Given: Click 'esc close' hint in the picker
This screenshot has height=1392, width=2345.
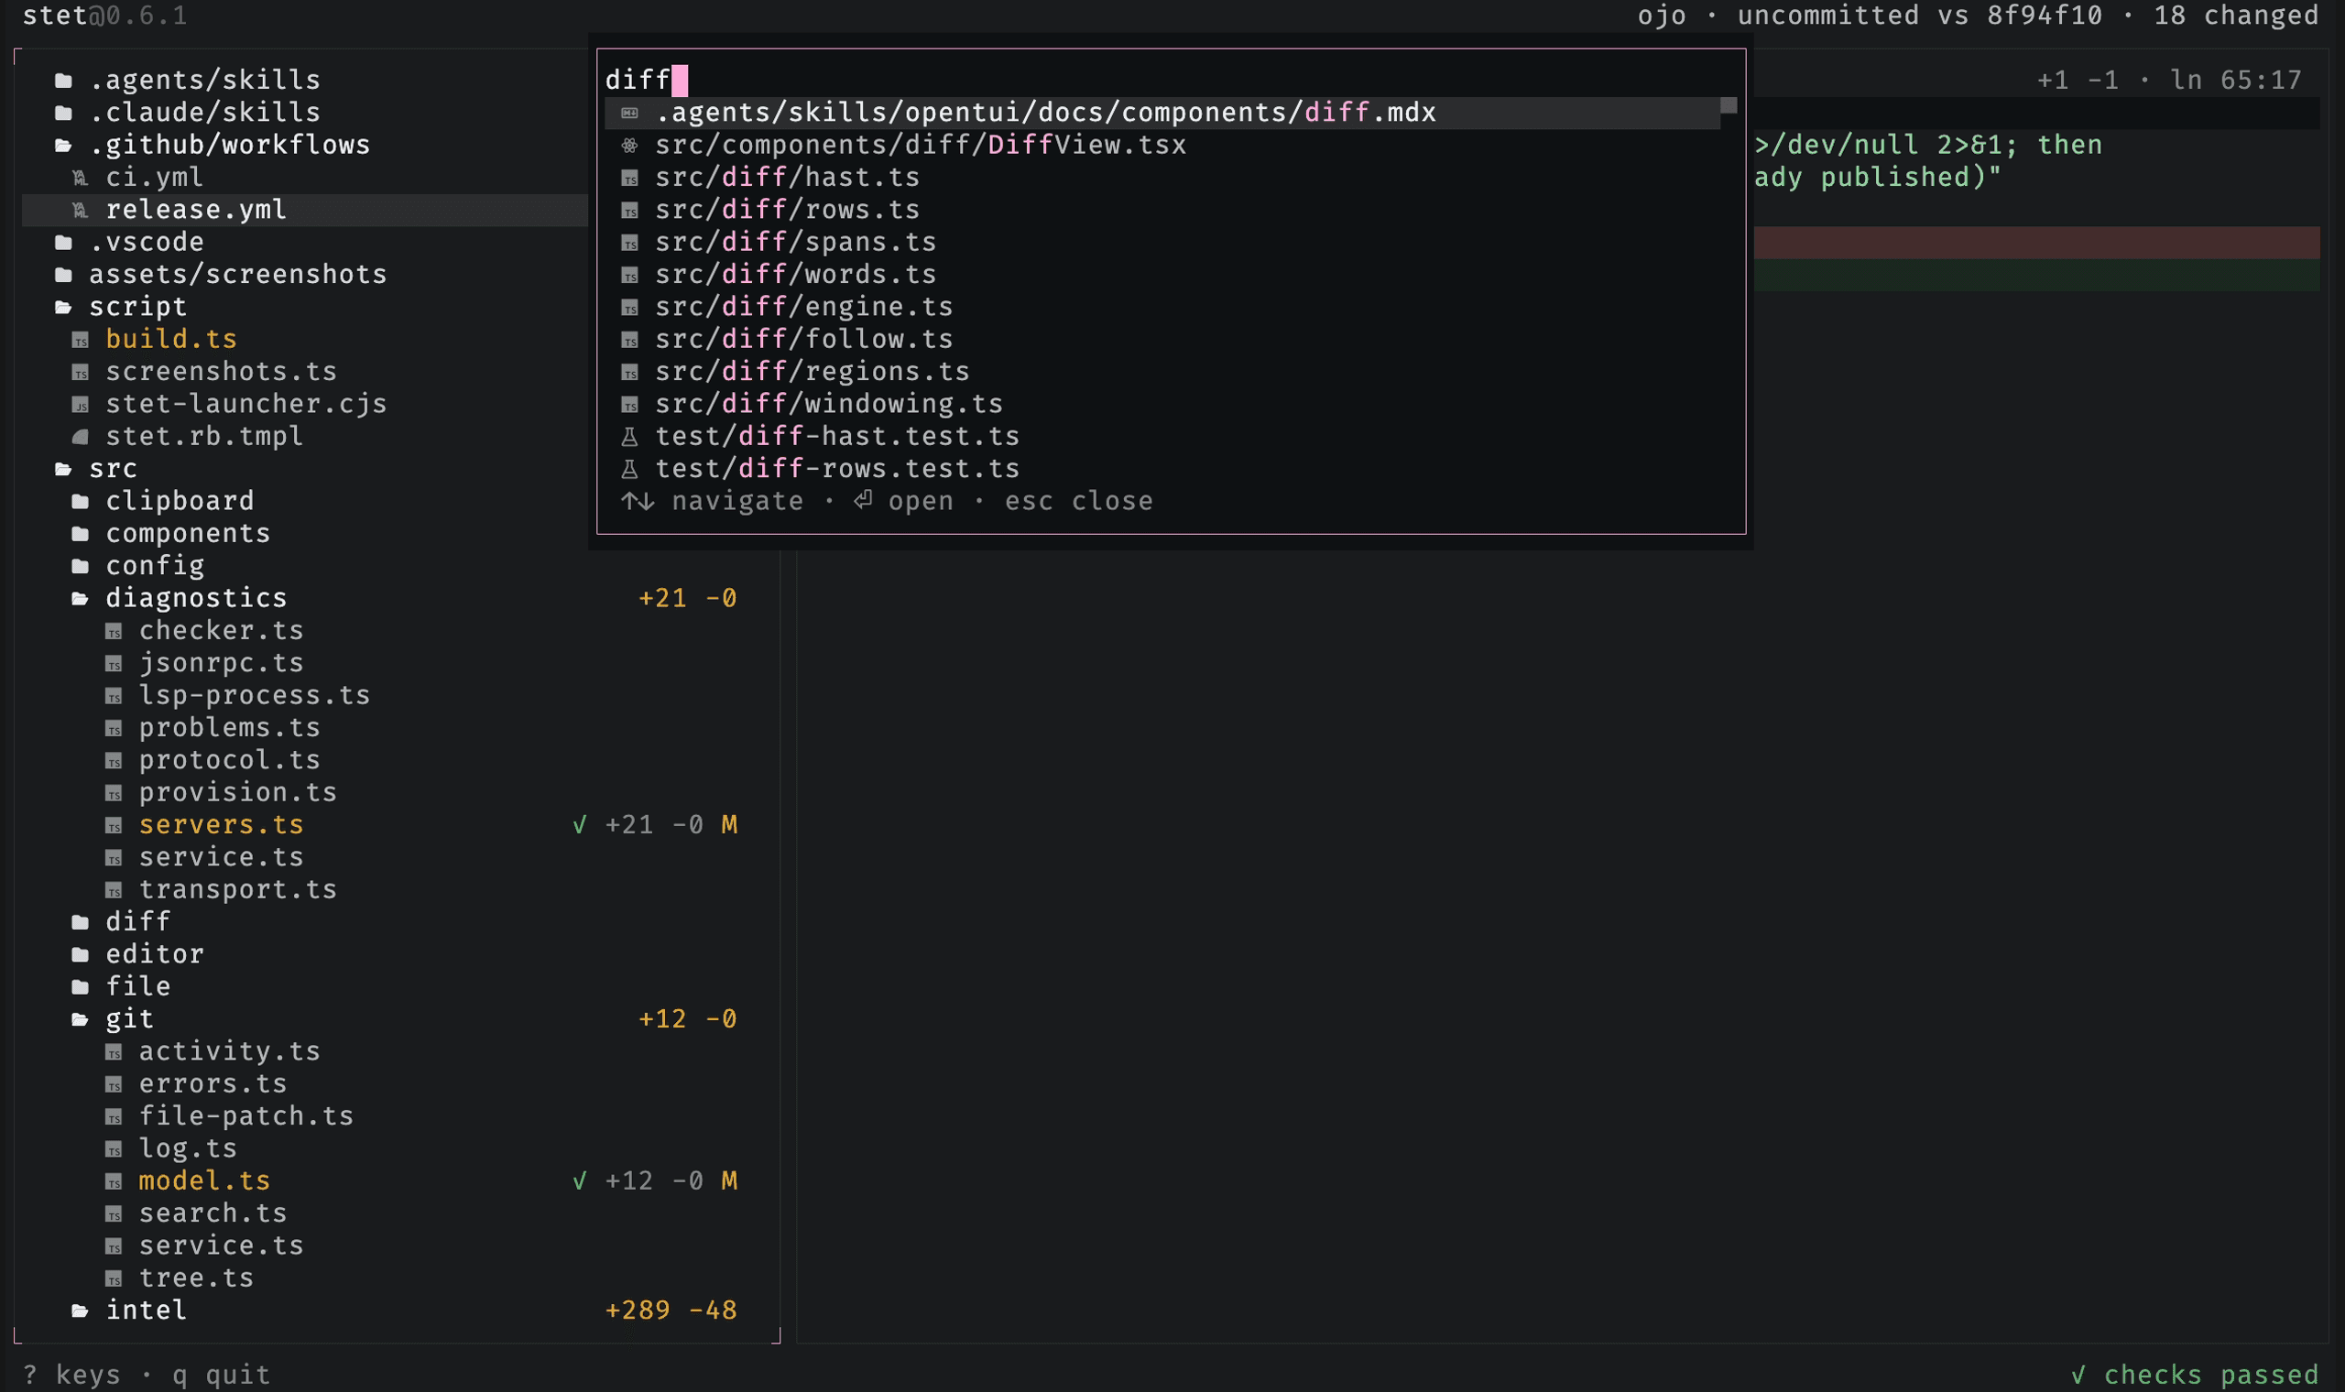Looking at the screenshot, I should (x=1079, y=501).
